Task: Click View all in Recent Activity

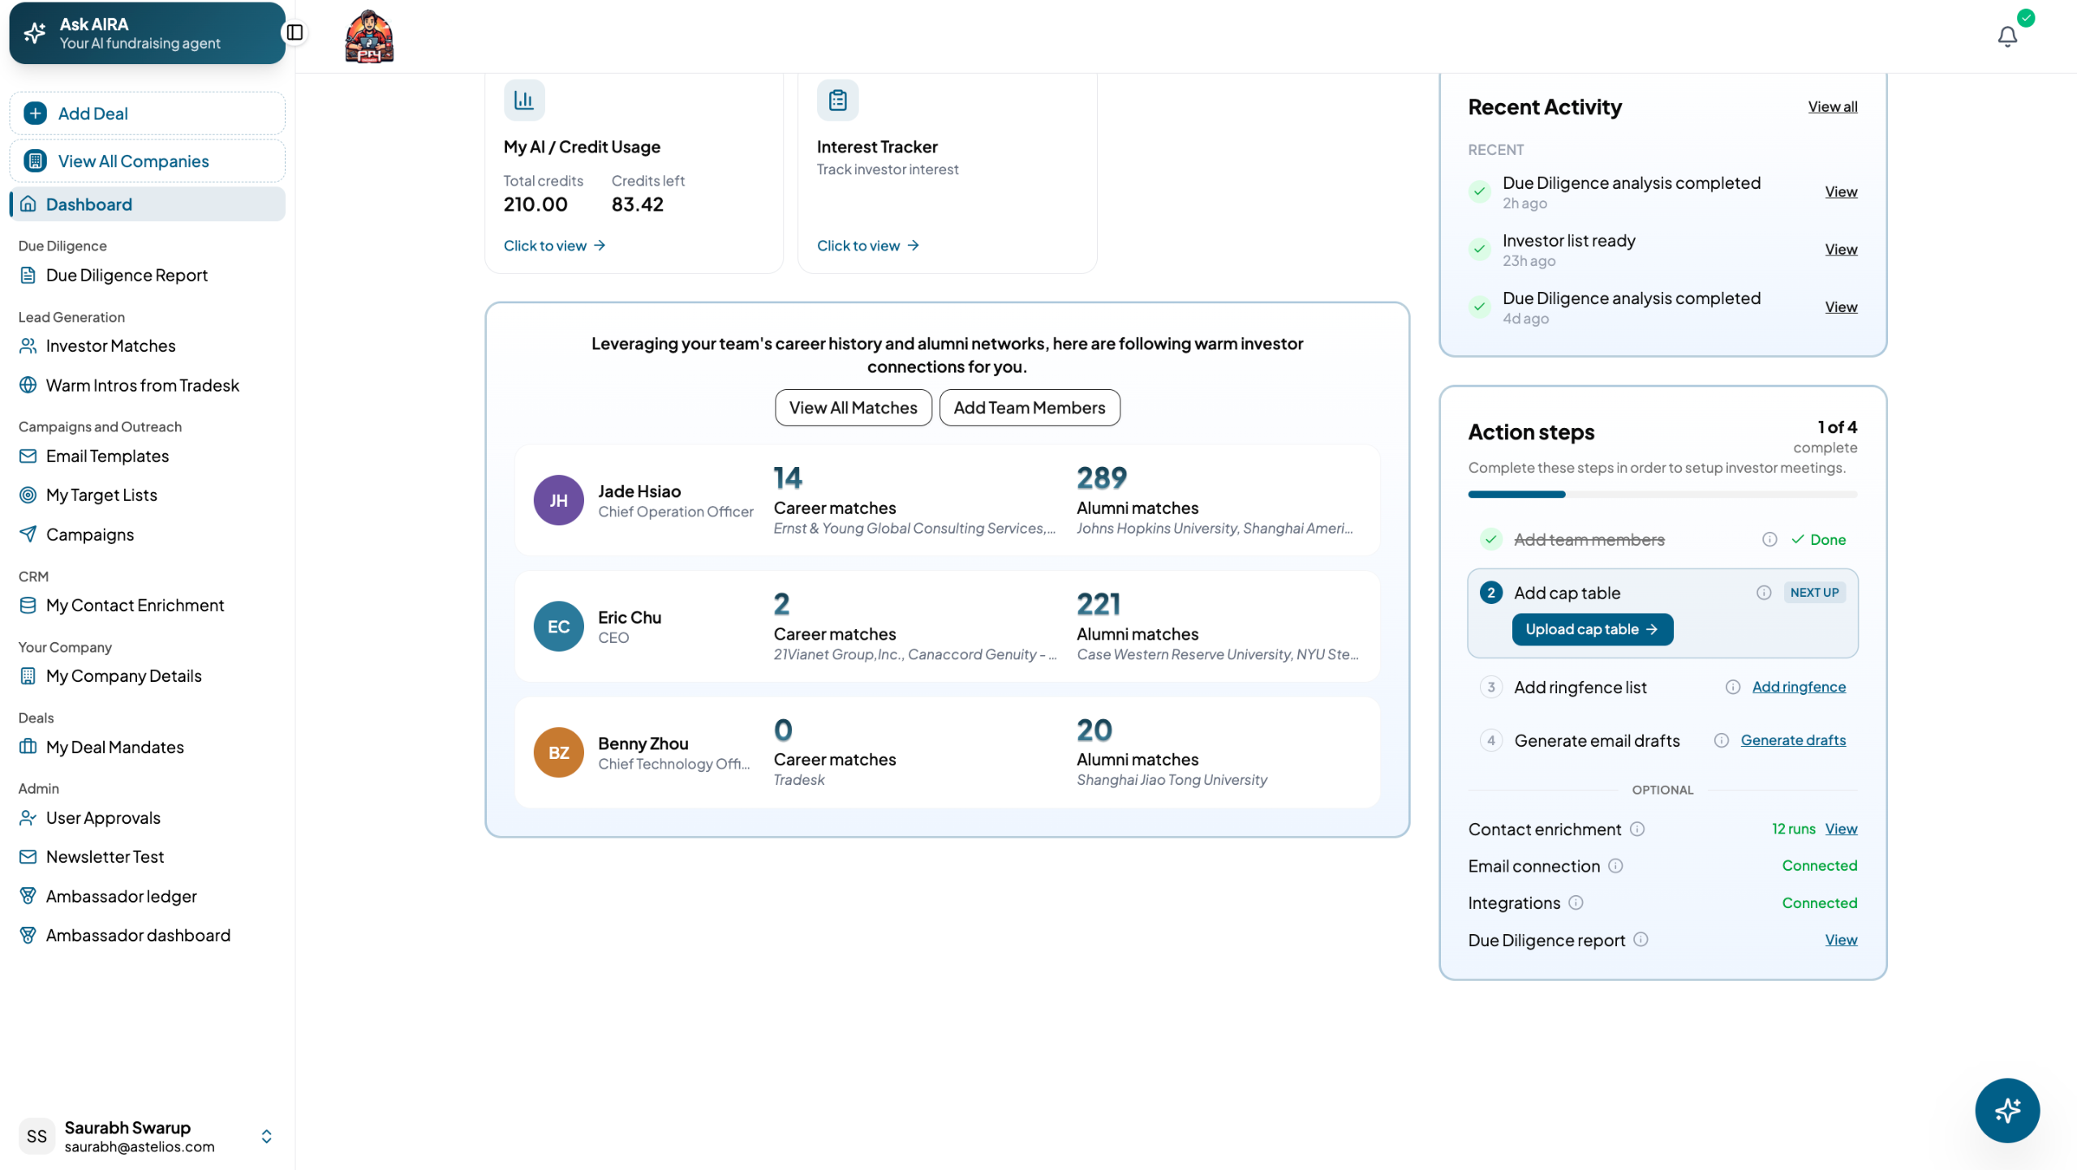Action: click(x=1832, y=106)
